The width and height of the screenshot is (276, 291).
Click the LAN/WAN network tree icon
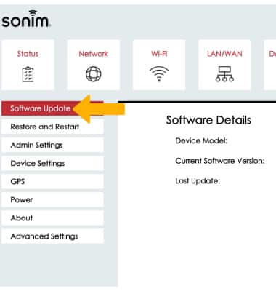[224, 74]
